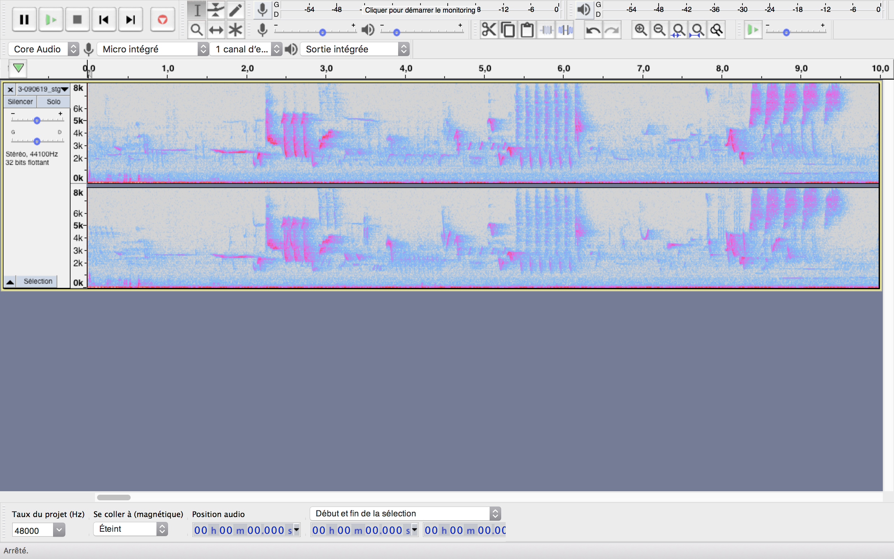Open the Core Audio host dropdown
This screenshot has height=559, width=894.
coord(44,49)
